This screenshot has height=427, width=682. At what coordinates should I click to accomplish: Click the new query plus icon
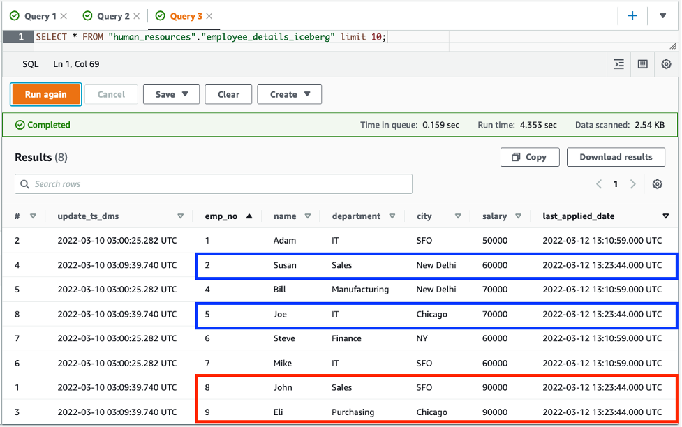[x=632, y=15]
